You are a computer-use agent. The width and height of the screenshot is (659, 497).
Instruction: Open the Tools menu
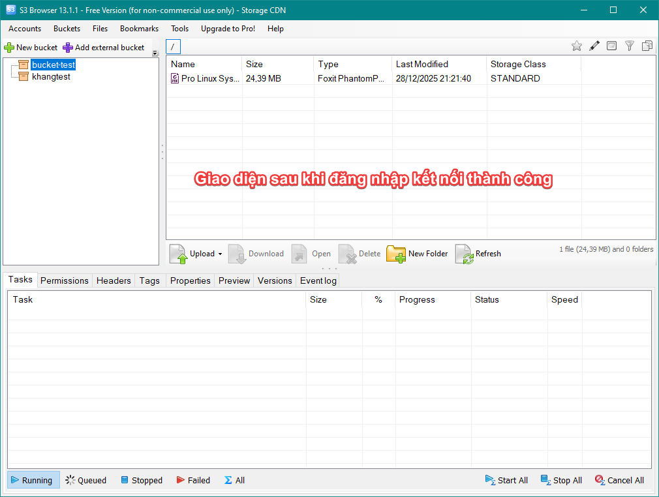[179, 29]
